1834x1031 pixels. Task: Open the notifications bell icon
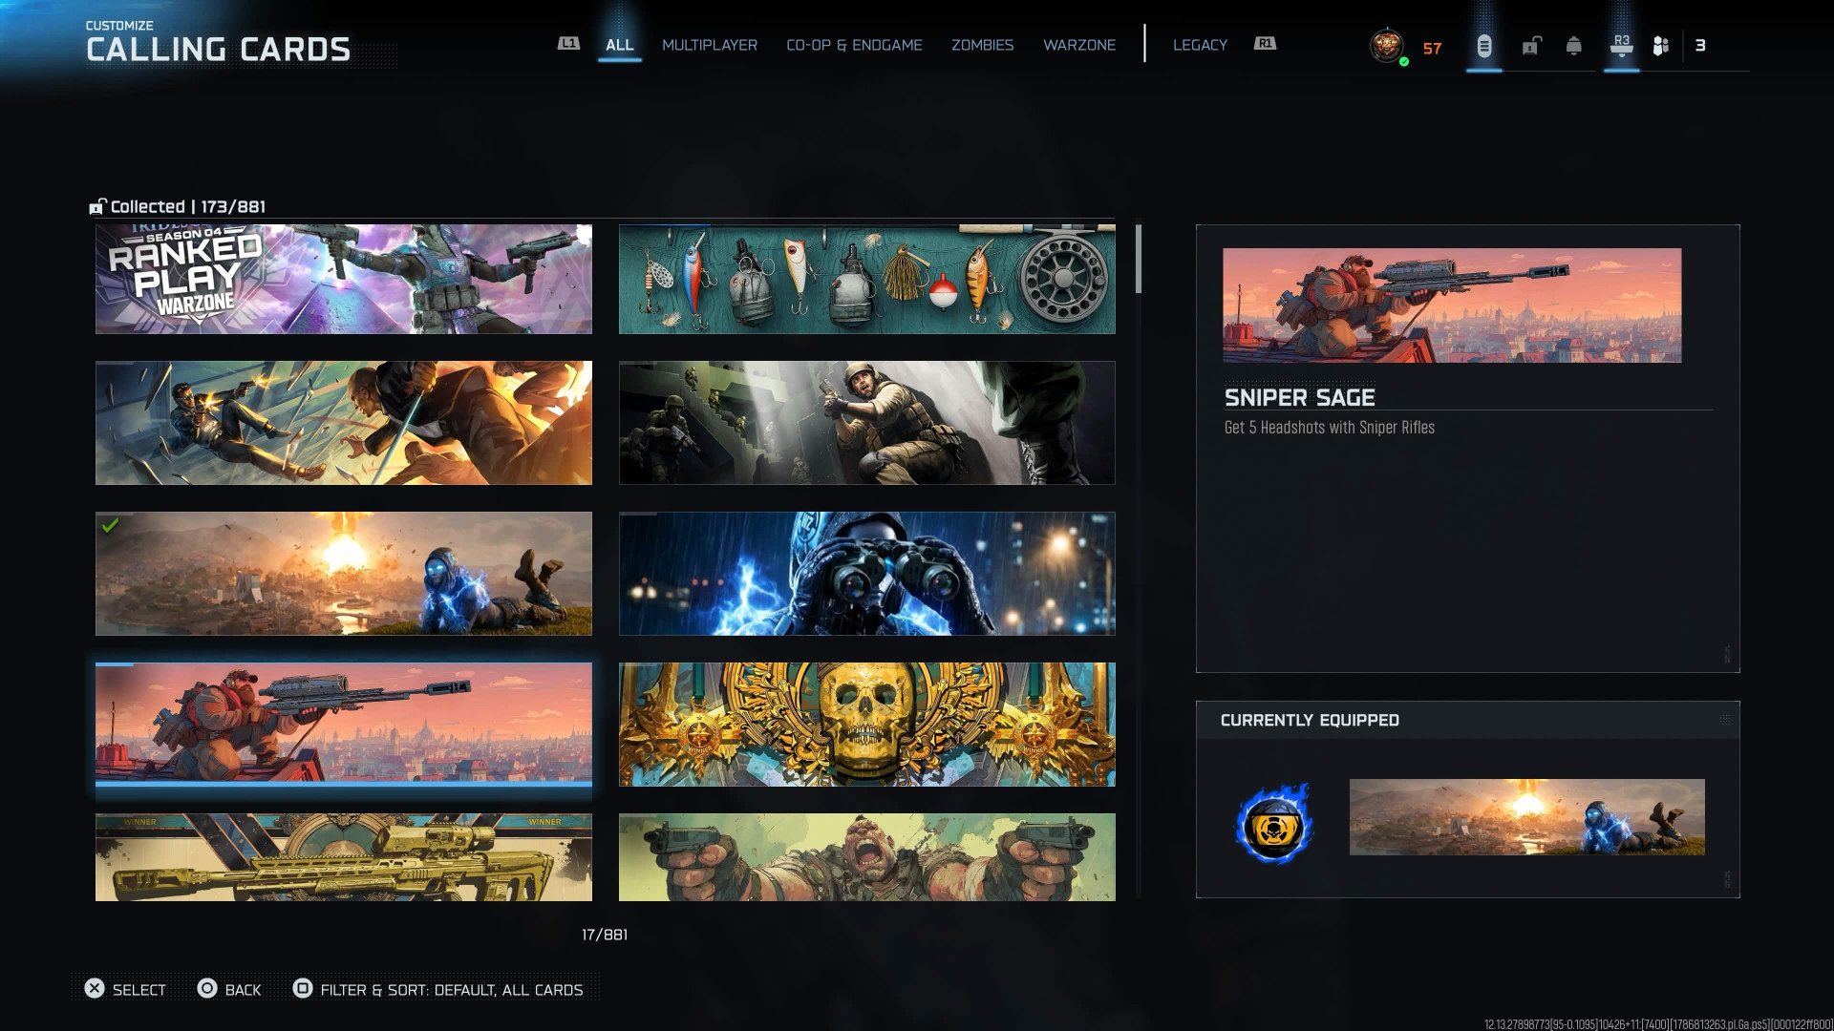coord(1574,46)
